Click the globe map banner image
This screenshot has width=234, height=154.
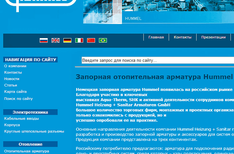[102, 12]
